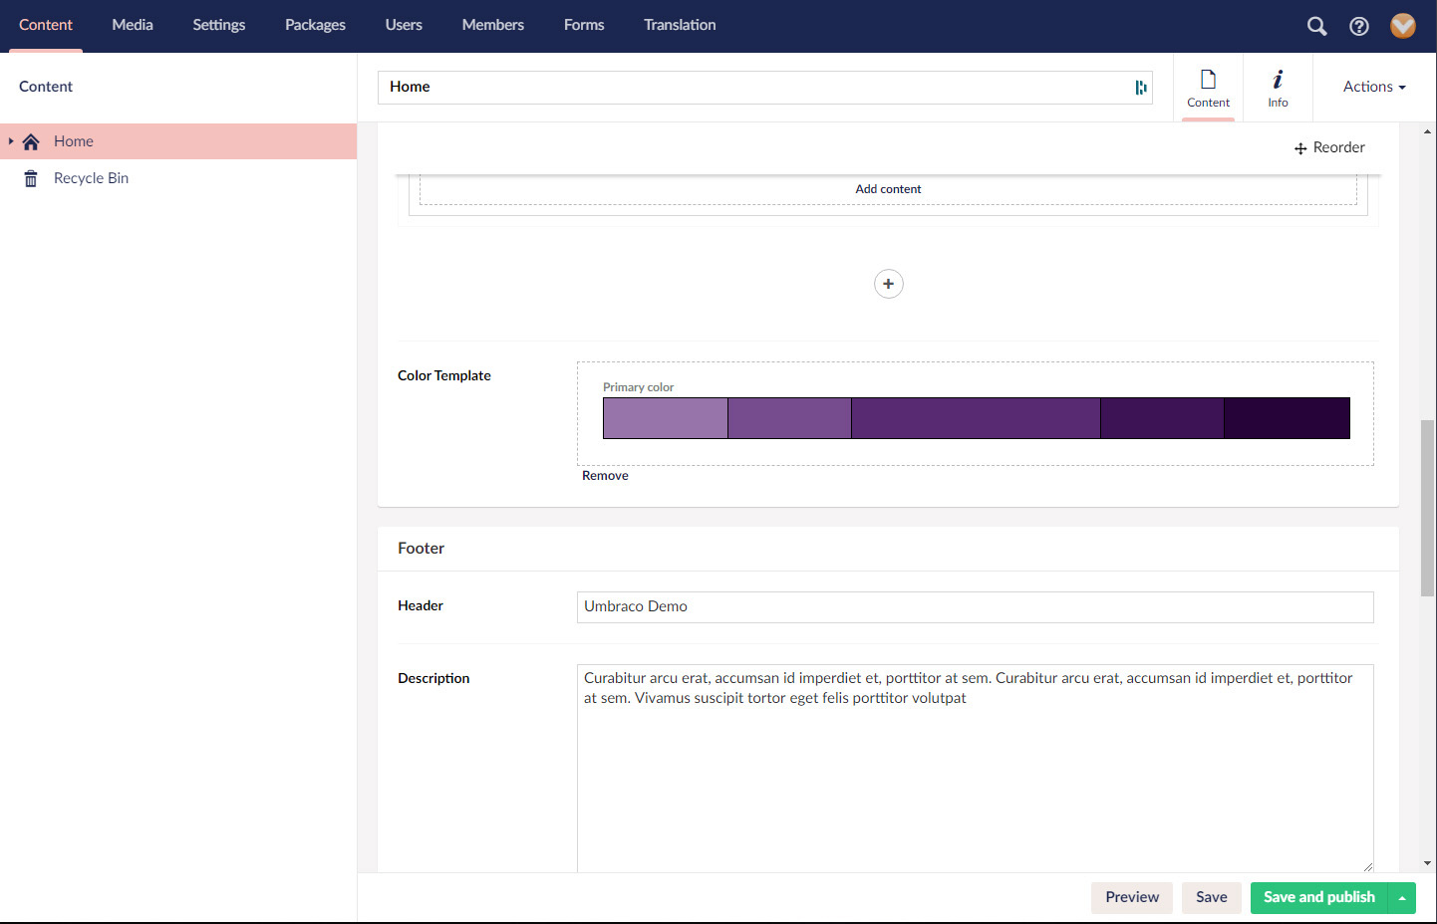1437x924 pixels.
Task: Click the language variant icon in name field
Action: point(1140,88)
